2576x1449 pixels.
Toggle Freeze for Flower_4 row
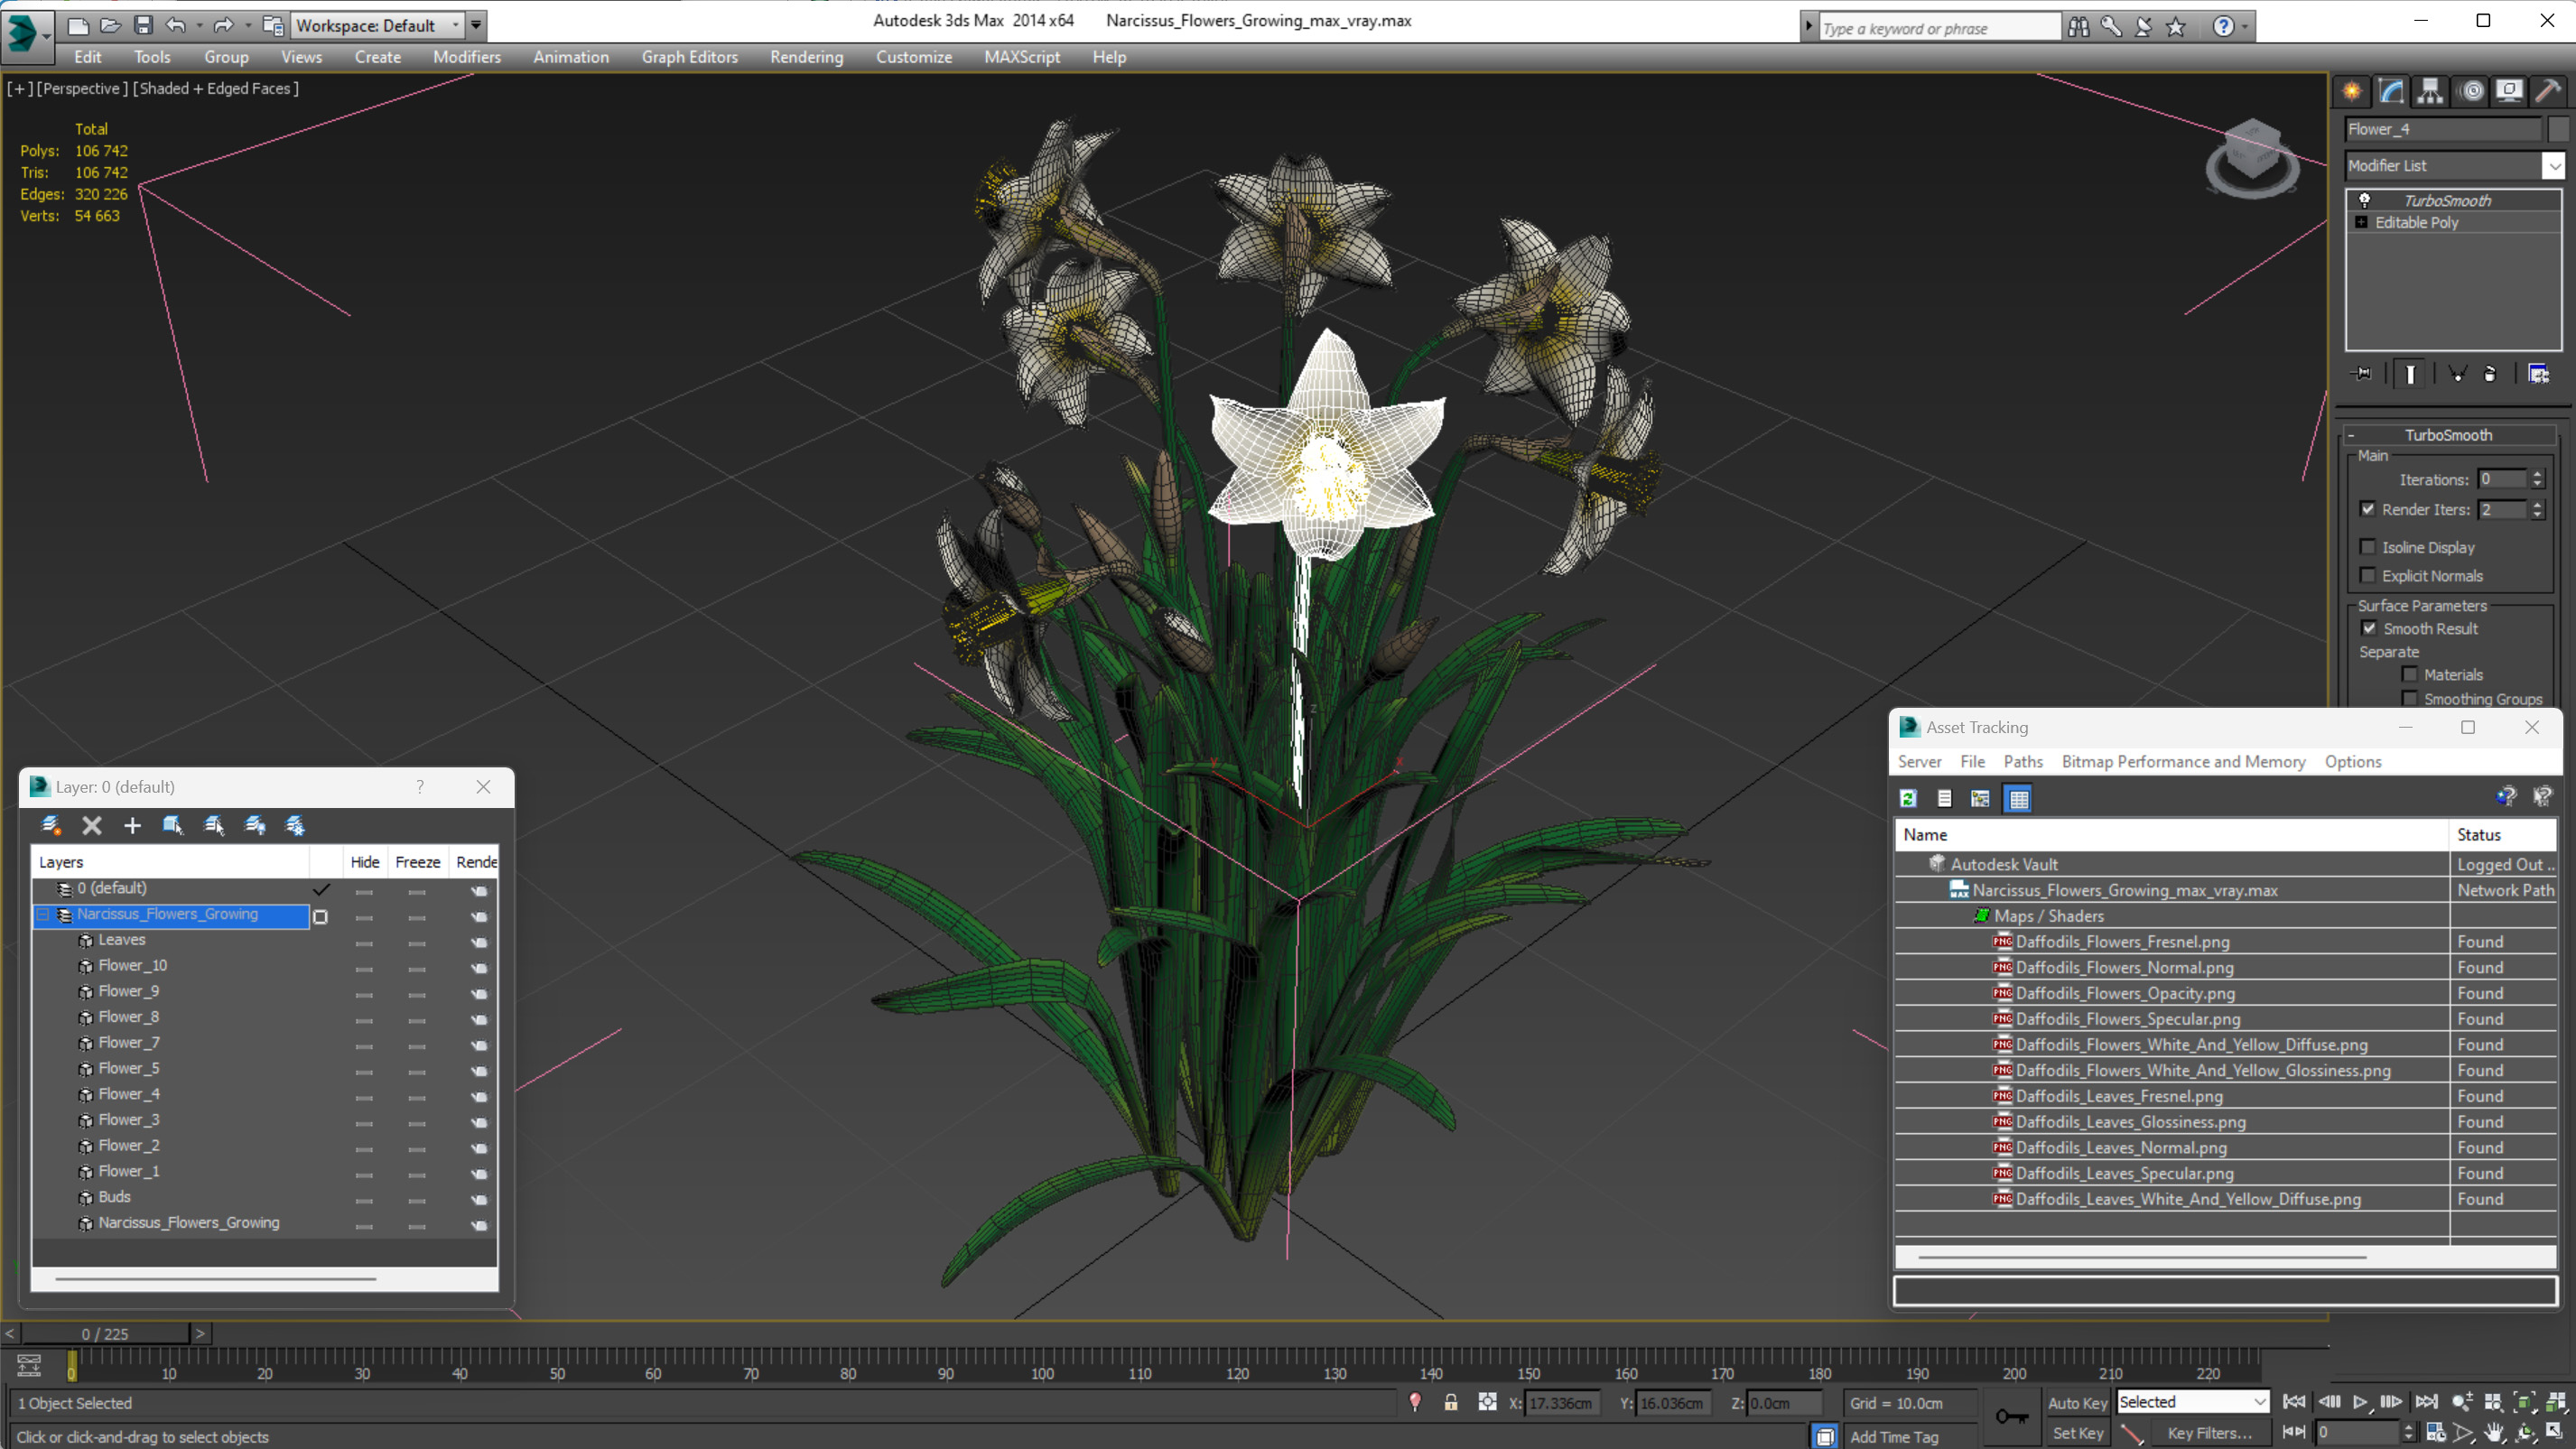tap(417, 1097)
